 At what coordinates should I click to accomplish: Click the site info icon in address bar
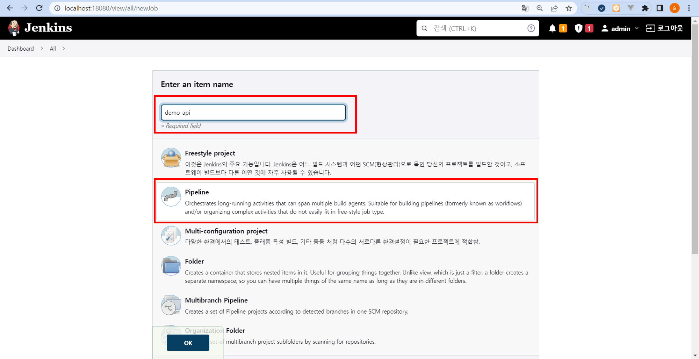coord(57,8)
